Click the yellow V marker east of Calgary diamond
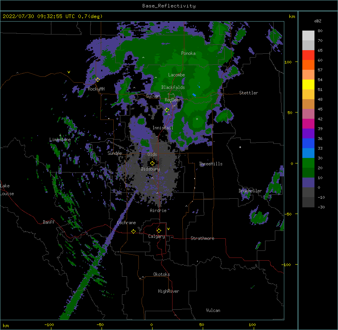This screenshot has width=338, height=330. point(168,229)
